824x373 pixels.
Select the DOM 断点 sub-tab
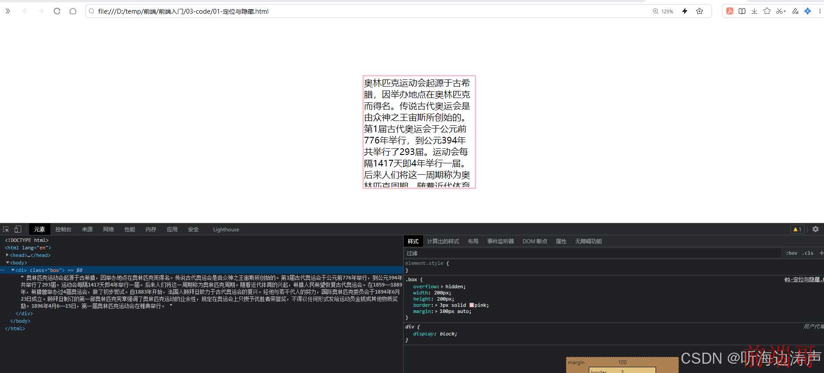coord(535,241)
